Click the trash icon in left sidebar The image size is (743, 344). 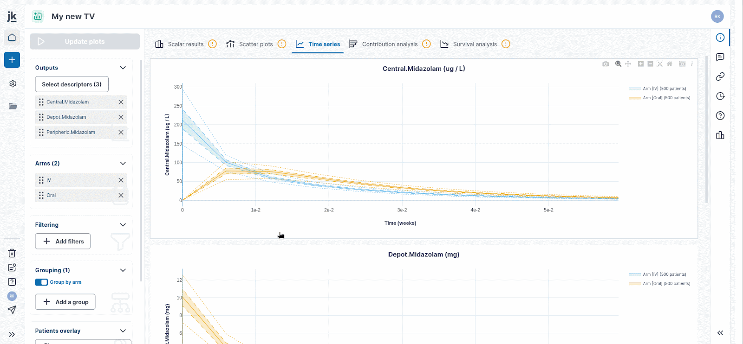click(12, 253)
